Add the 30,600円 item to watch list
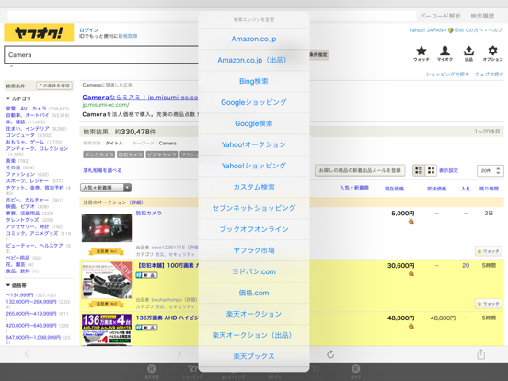 click(489, 304)
